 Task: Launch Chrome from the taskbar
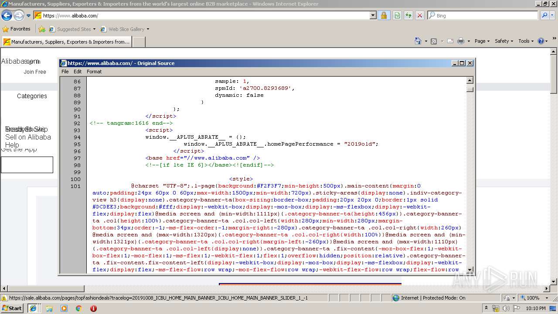click(x=78, y=308)
